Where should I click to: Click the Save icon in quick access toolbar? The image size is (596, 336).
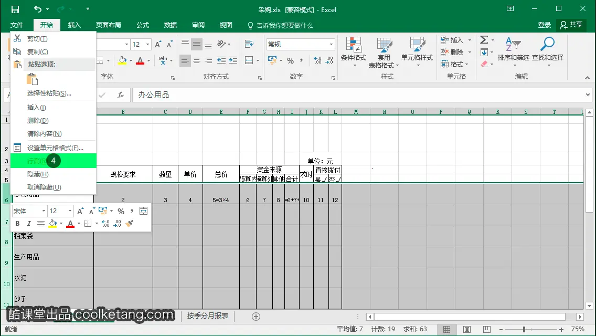pos(15,9)
